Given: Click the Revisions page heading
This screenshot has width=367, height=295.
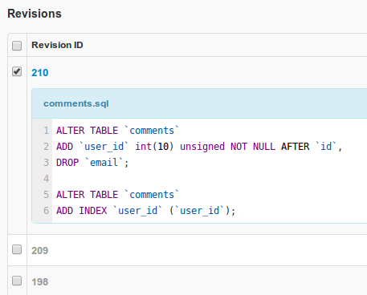Looking at the screenshot, I should pyautogui.click(x=35, y=14).
